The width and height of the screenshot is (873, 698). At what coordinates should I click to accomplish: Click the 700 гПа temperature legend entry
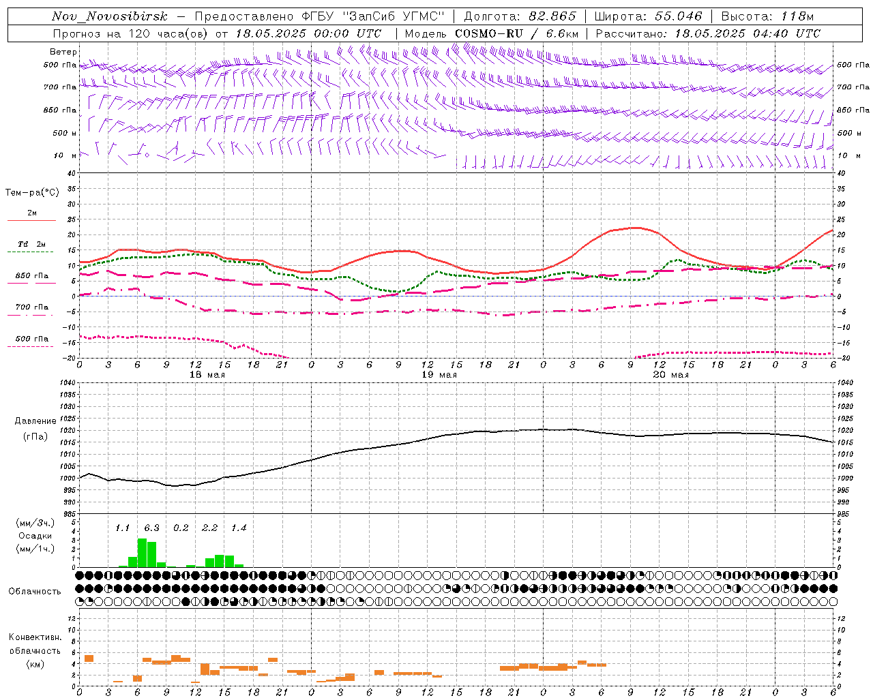click(x=31, y=309)
